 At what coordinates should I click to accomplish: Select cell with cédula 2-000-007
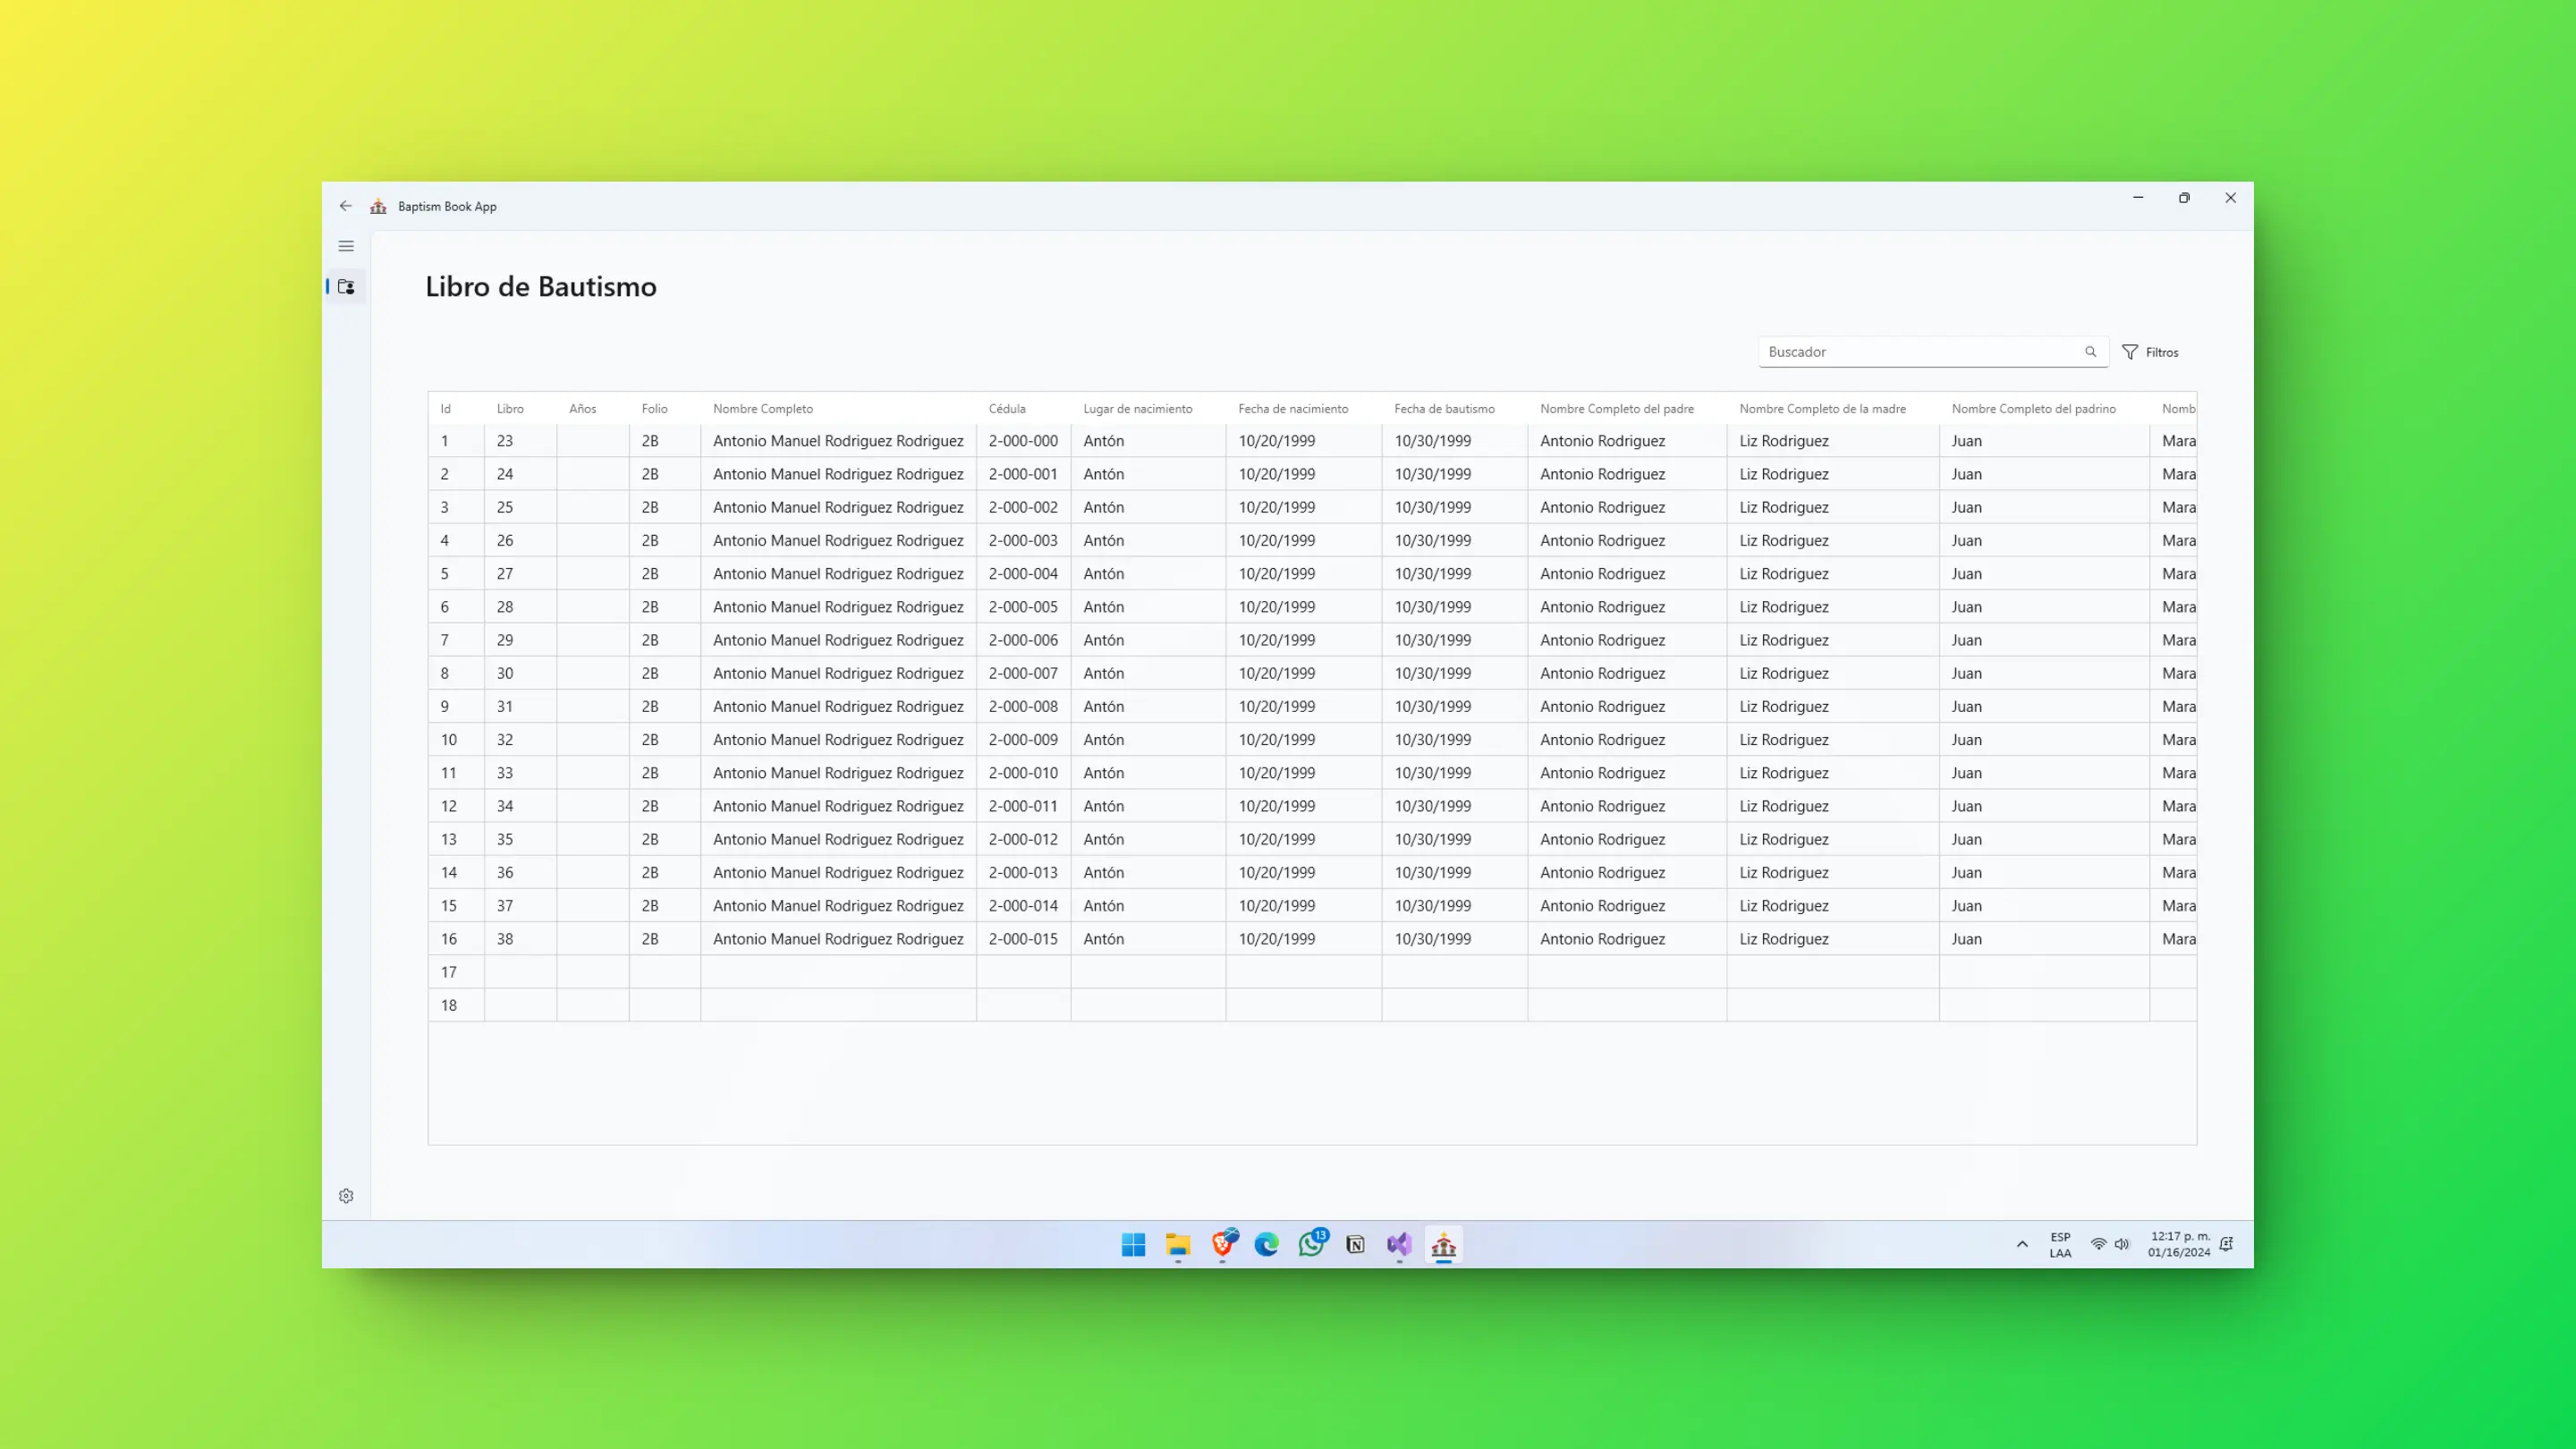click(1023, 673)
